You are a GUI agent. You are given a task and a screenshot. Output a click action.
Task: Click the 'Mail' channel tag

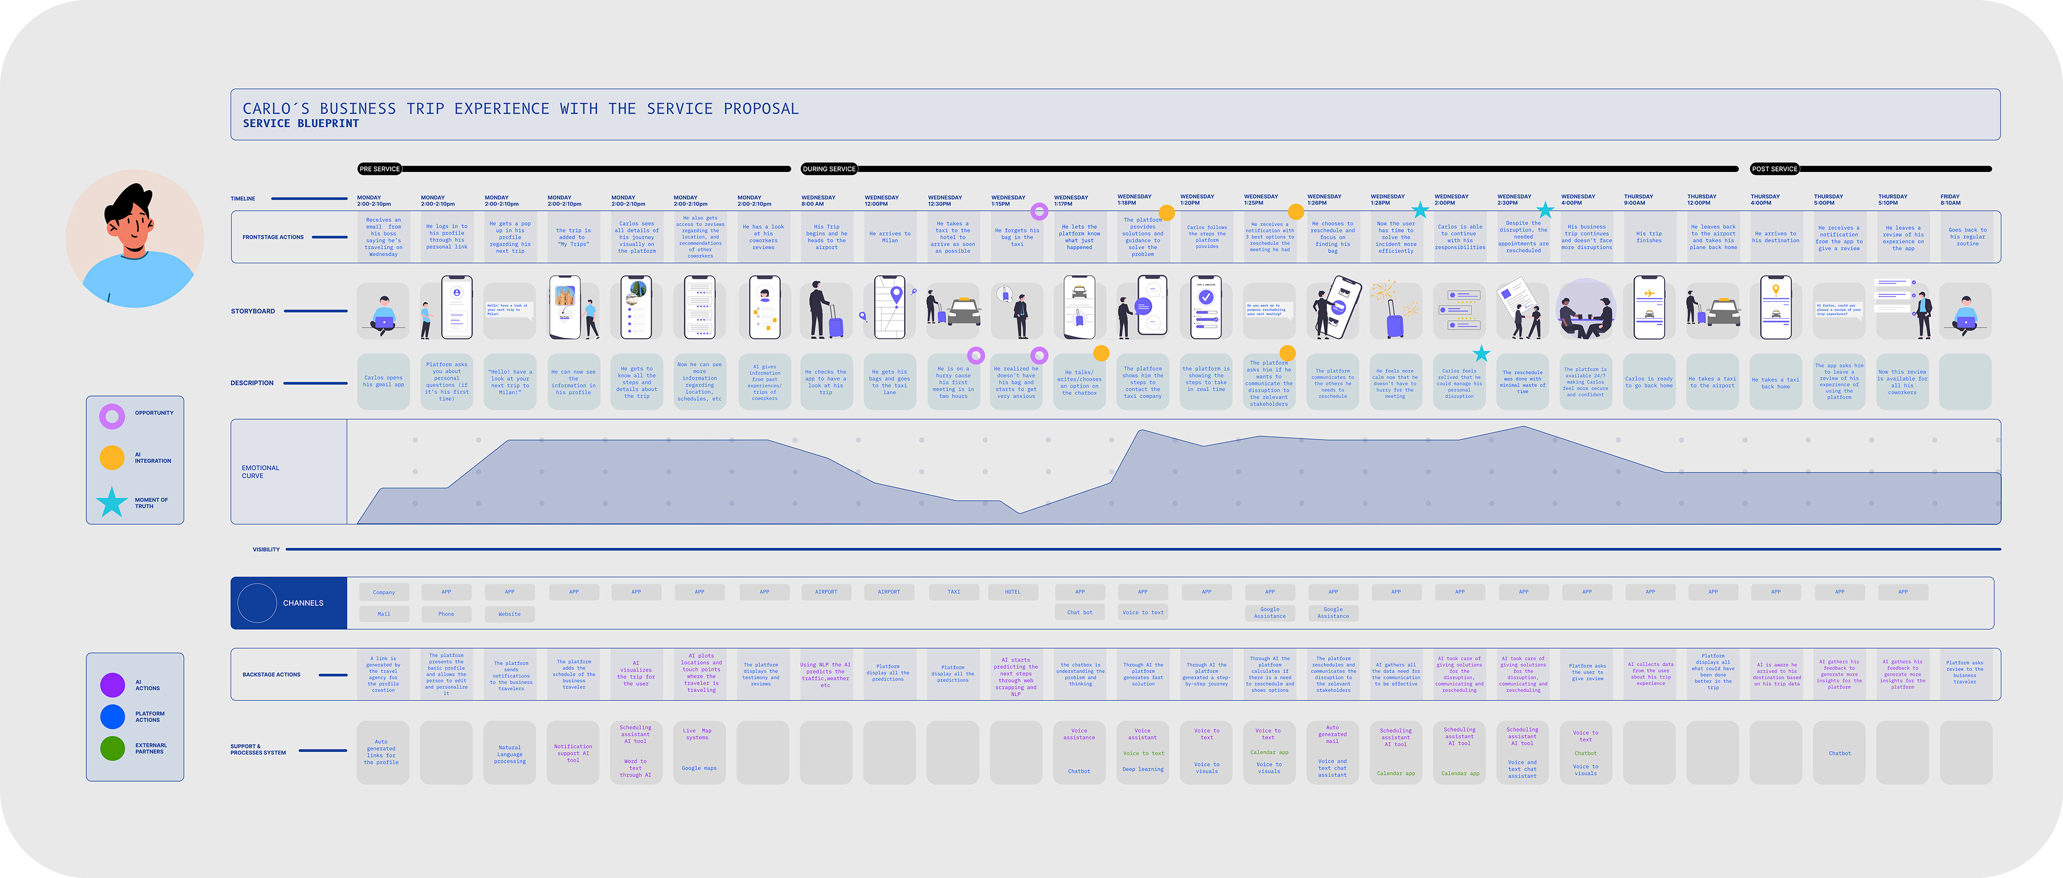coord(384,614)
